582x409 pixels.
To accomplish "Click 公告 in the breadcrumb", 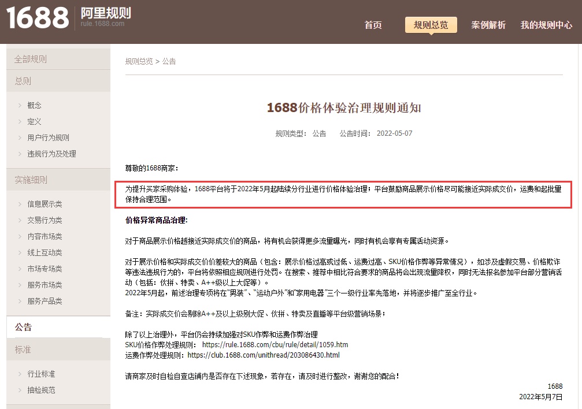I will click(169, 61).
